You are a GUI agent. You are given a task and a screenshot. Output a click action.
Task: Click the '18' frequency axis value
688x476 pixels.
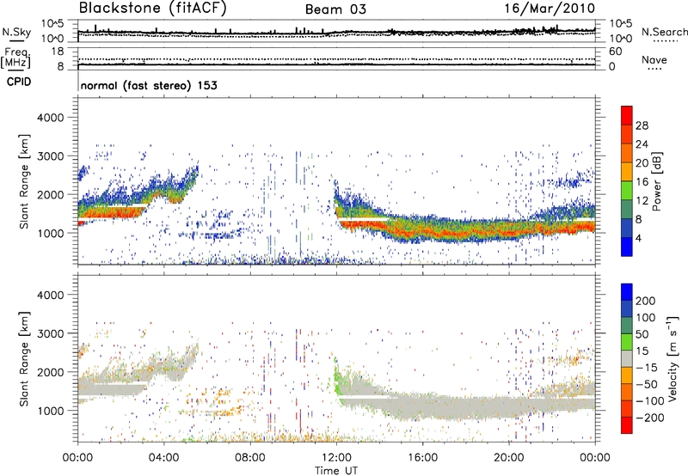58,52
